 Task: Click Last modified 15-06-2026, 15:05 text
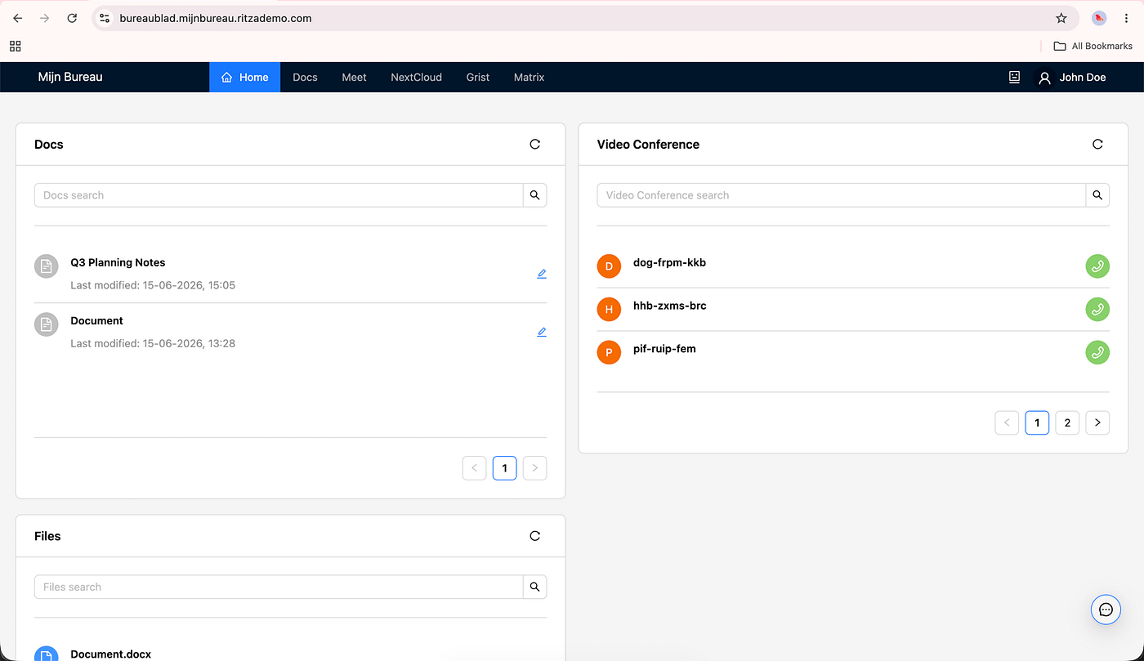click(x=153, y=285)
